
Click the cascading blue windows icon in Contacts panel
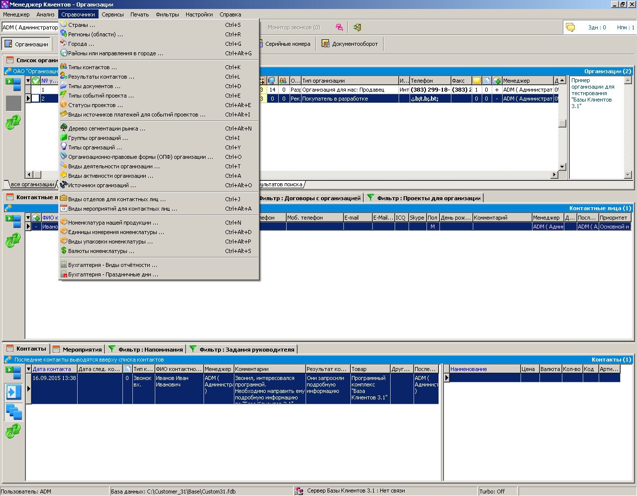(x=13, y=412)
